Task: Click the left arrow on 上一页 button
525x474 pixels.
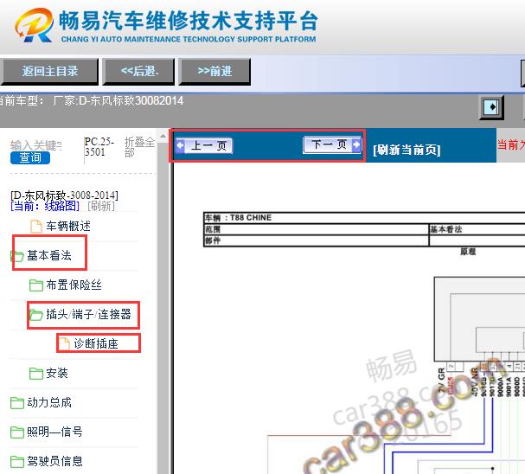Action: click(x=180, y=145)
